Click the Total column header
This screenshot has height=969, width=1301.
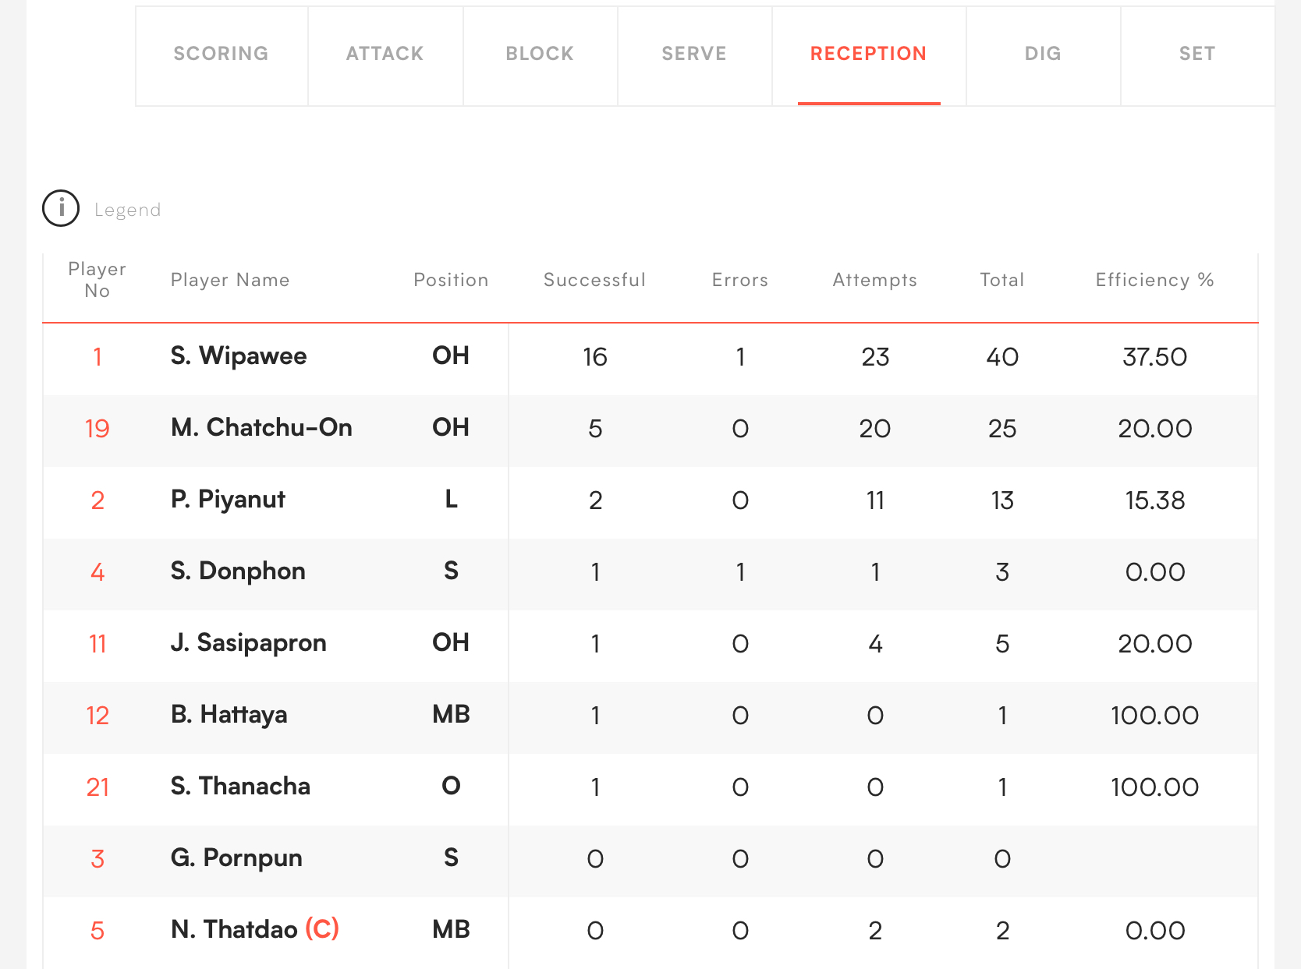pos(1002,280)
